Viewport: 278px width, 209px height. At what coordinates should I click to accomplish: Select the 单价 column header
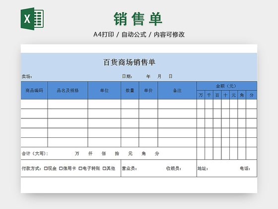[148, 91]
